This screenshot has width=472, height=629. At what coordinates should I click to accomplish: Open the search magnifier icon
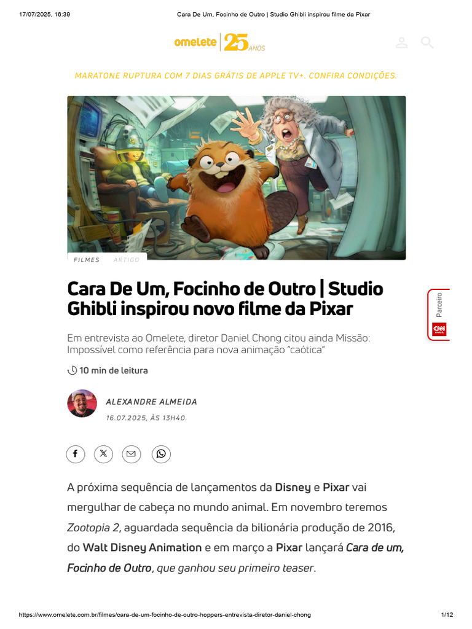[x=427, y=42]
